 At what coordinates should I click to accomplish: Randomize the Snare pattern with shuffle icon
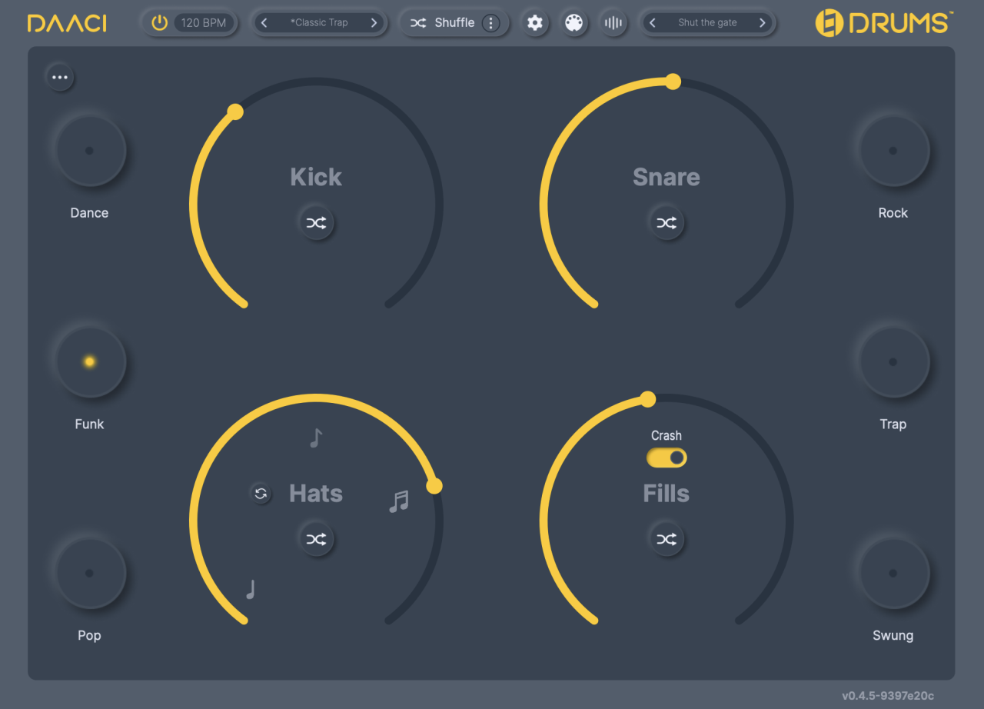tap(666, 223)
